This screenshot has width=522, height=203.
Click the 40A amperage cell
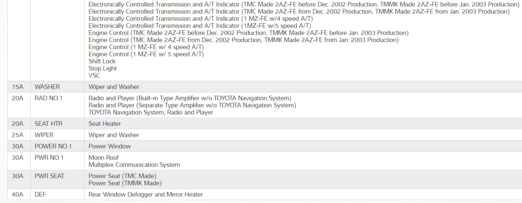[x=18, y=195]
